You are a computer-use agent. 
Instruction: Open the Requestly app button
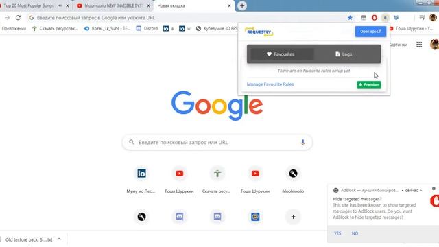pyautogui.click(x=370, y=32)
